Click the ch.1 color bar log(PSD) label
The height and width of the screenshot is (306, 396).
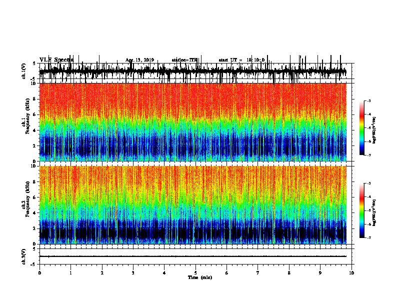(x=374, y=130)
